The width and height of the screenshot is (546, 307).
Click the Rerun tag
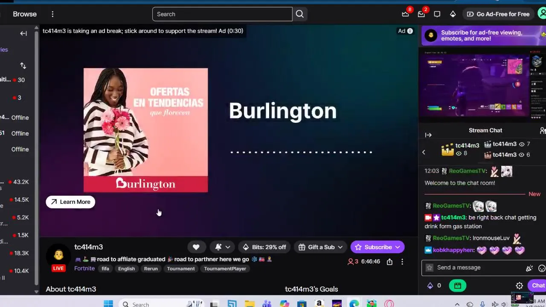[151, 269]
